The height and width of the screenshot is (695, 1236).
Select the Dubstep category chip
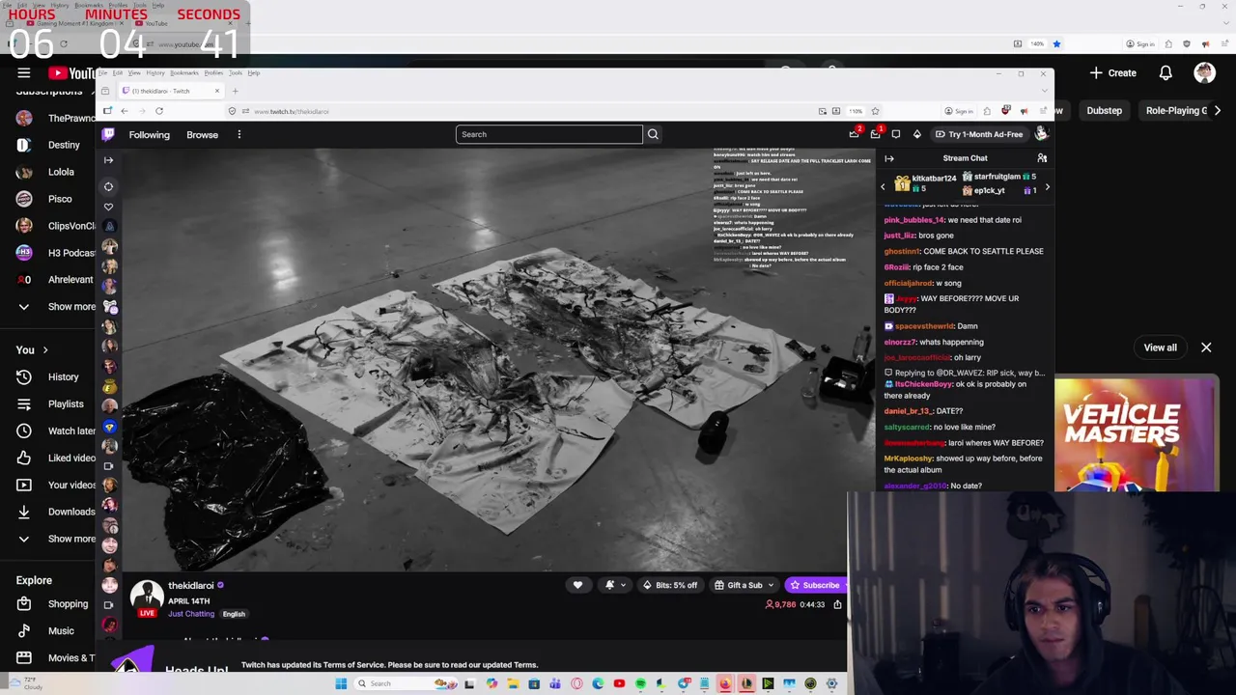1104,110
